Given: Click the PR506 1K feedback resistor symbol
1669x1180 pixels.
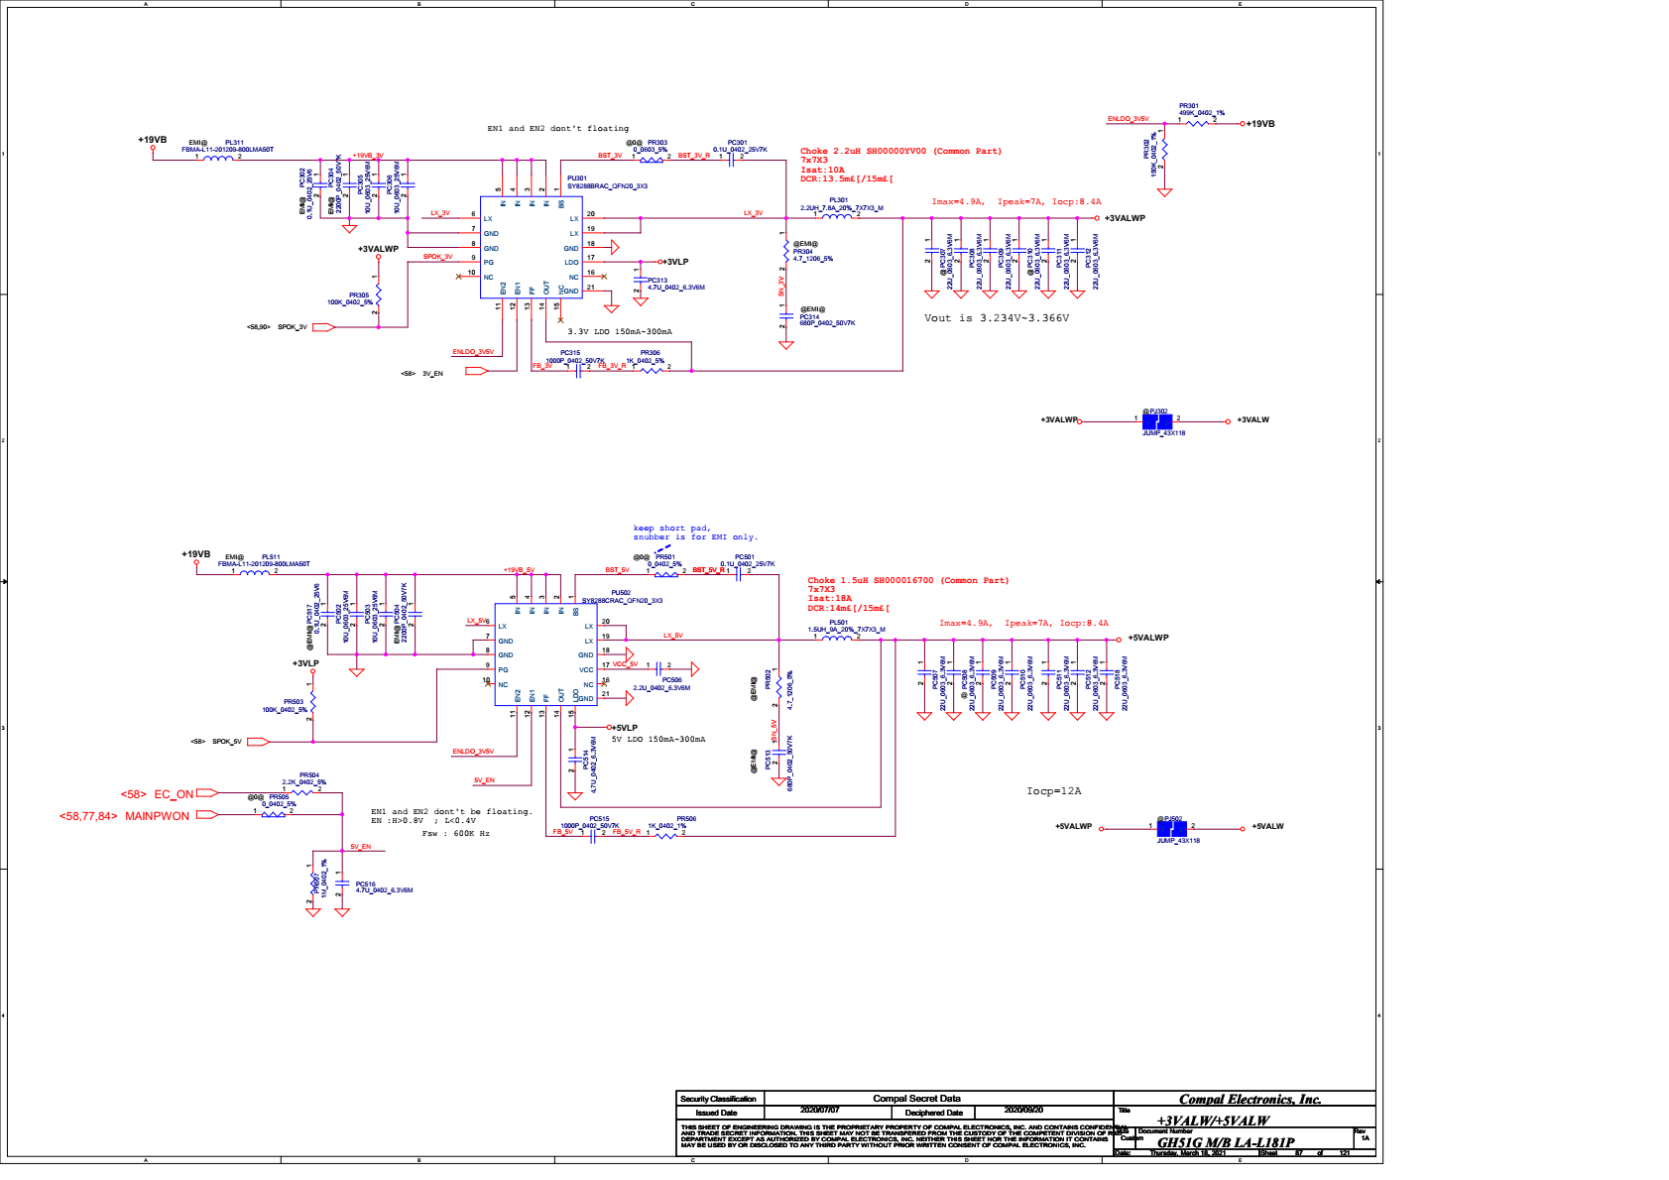Looking at the screenshot, I should click(666, 836).
